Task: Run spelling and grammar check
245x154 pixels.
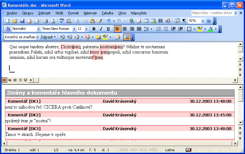Action: [62, 21]
